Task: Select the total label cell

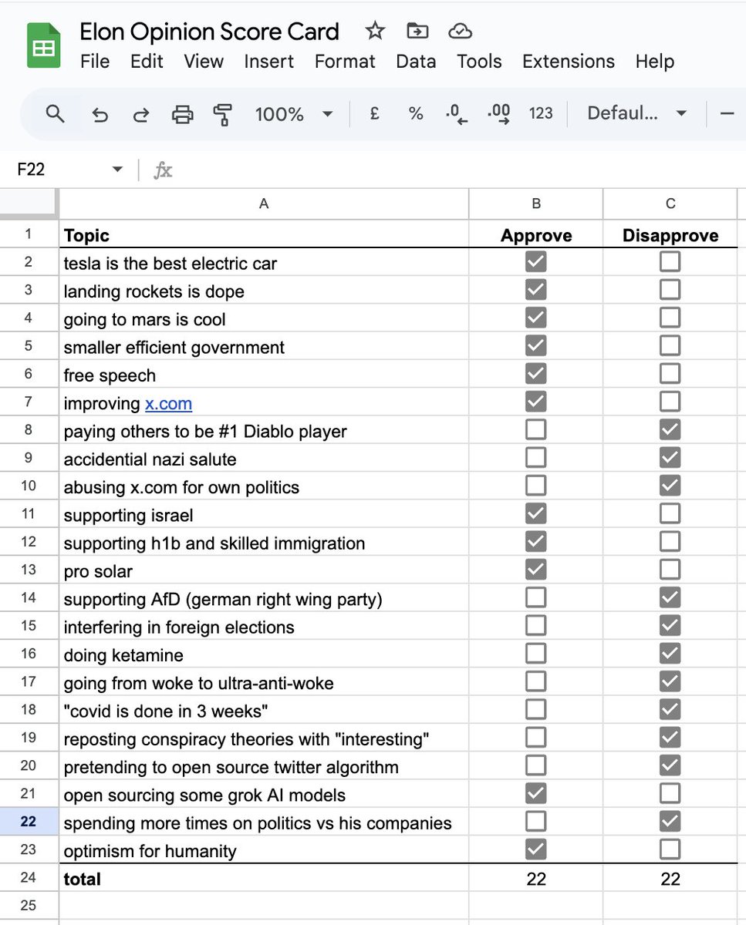Action: click(264, 878)
